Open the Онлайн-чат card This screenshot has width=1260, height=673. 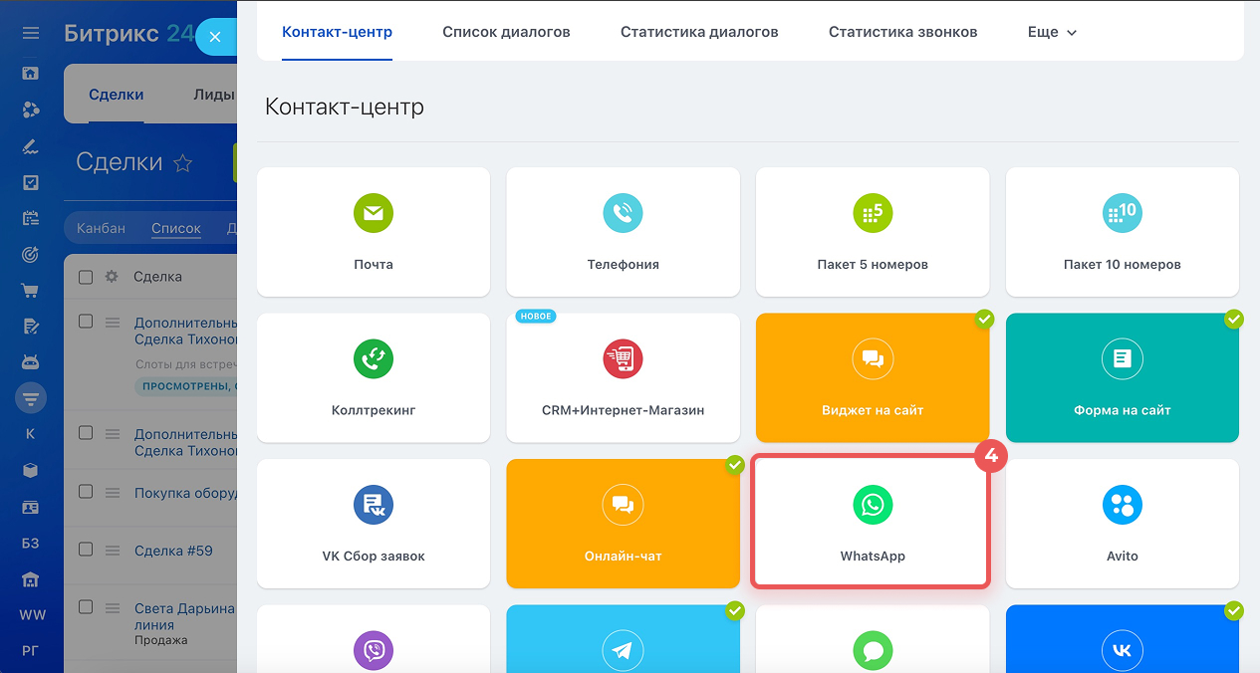pos(624,524)
